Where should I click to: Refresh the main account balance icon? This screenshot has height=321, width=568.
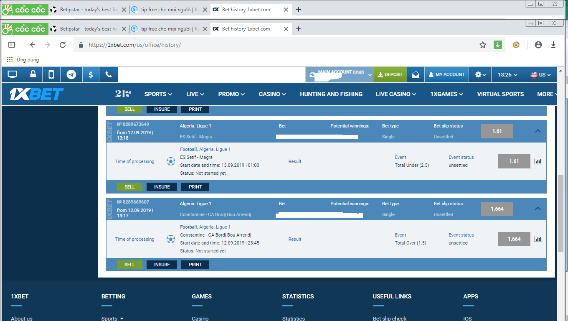point(312,75)
